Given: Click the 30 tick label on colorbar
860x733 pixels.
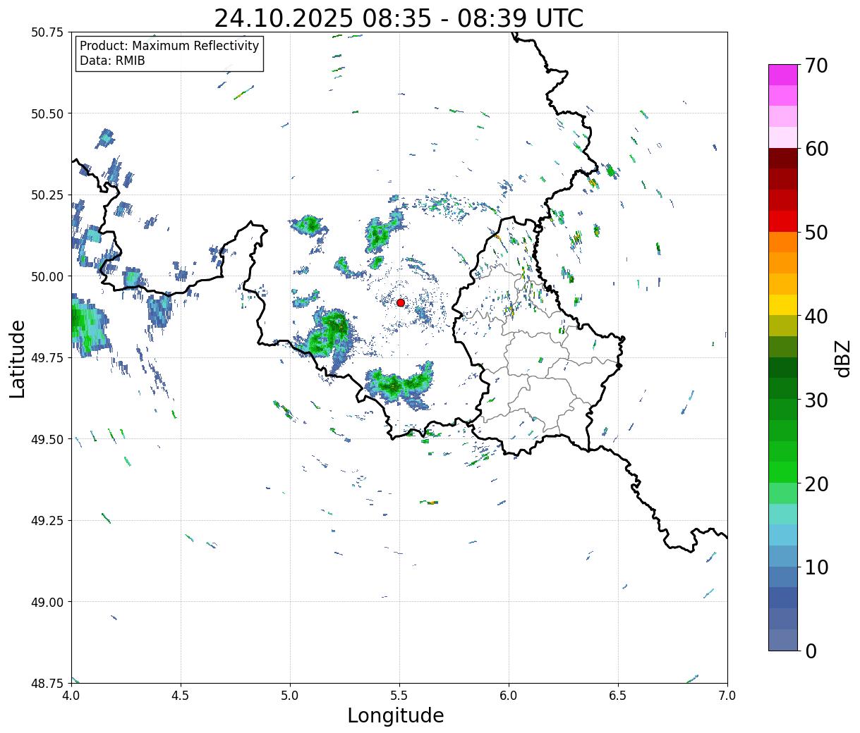Looking at the screenshot, I should point(816,400).
